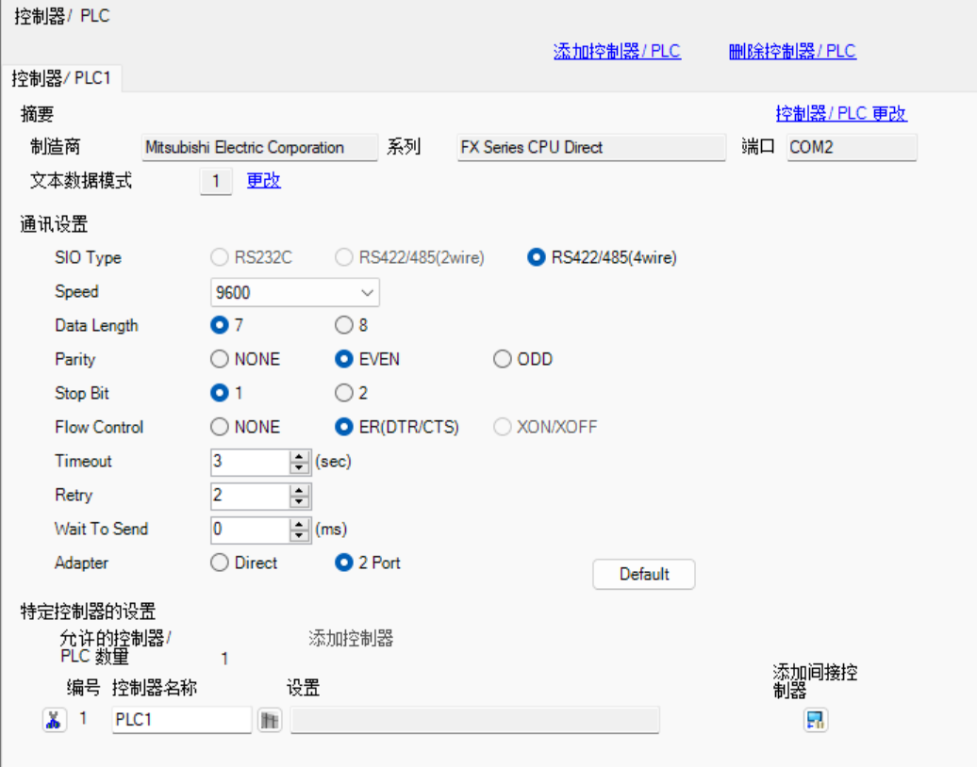This screenshot has height=767, width=977.
Task: Decrease the Retry value with down arrow
Action: click(300, 501)
